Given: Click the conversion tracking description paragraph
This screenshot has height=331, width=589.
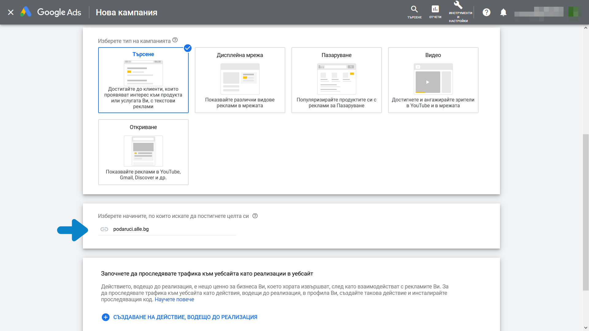Looking at the screenshot, I should click(x=275, y=293).
